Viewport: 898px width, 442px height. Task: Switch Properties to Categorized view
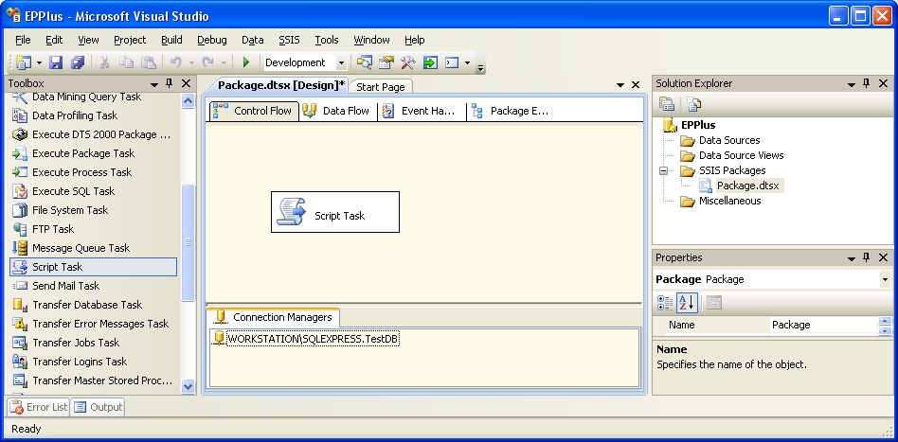point(665,302)
